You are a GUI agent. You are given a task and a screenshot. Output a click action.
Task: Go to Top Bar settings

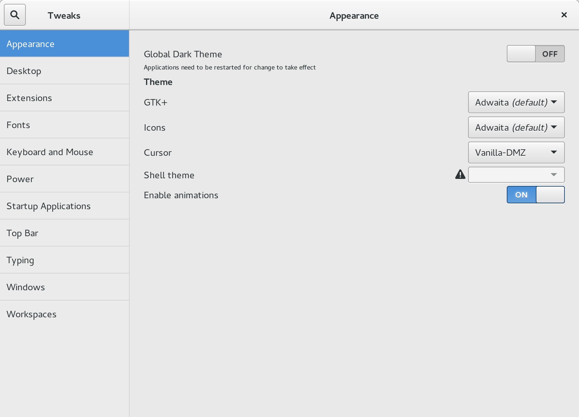pos(64,233)
